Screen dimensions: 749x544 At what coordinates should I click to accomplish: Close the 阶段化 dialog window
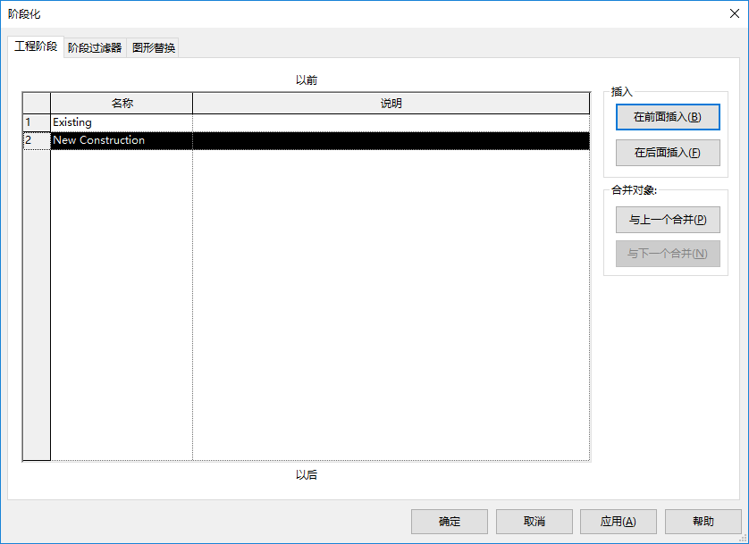click(734, 13)
